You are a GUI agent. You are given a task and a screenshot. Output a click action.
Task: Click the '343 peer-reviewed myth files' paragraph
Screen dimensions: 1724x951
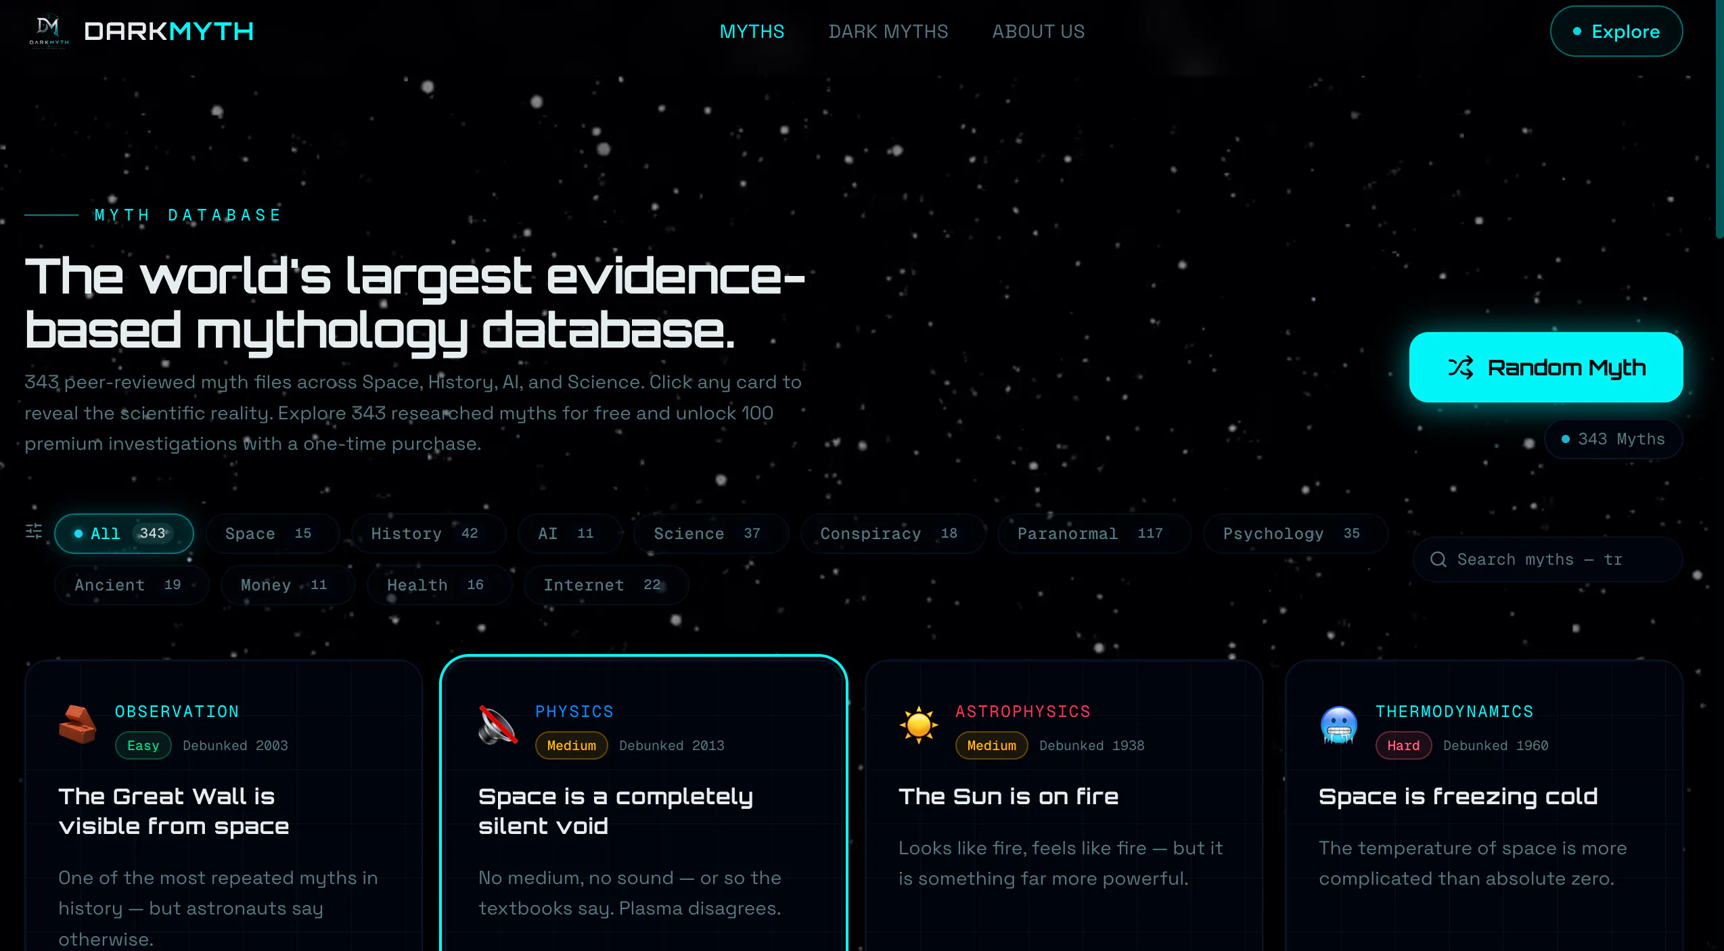click(413, 413)
